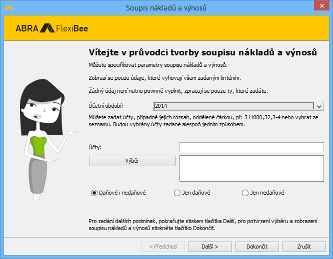Click text 'Žádný údaj není nutno povinně vyplnit'
The height and width of the screenshot is (259, 333).
135,91
